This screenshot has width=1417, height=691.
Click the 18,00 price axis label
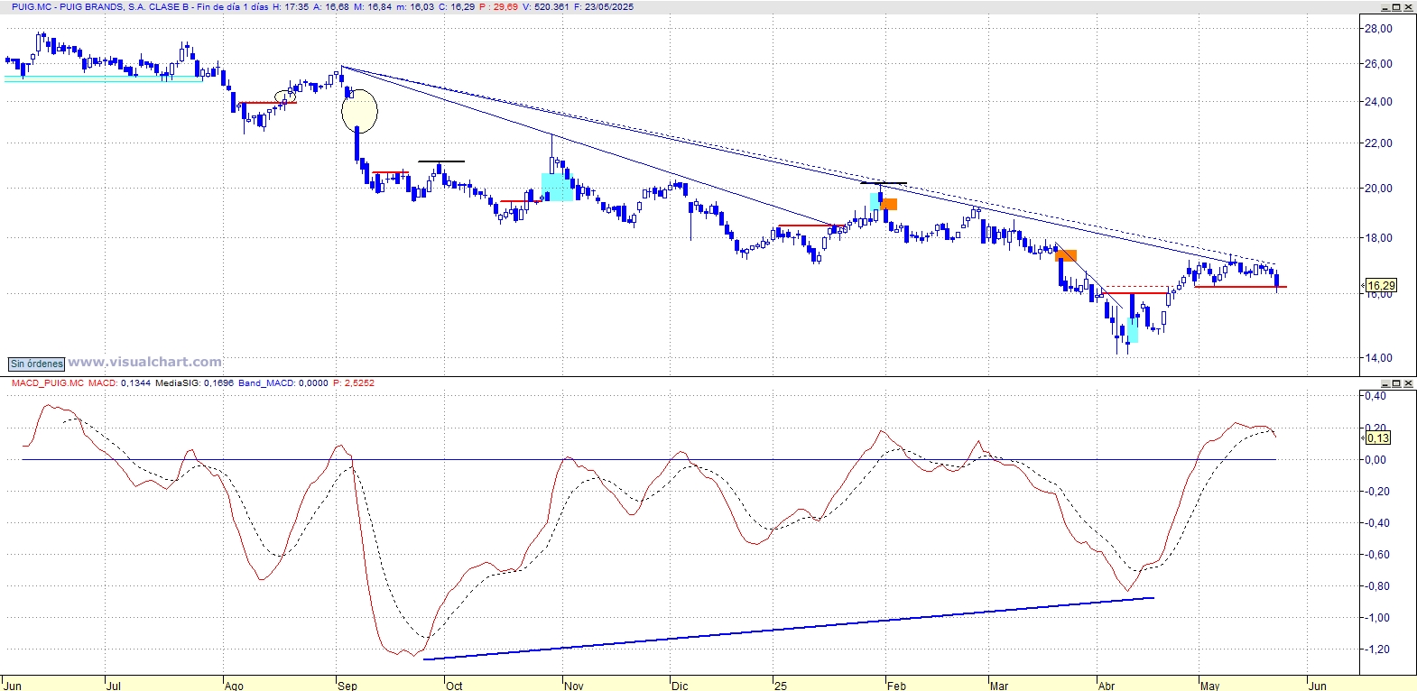click(1378, 238)
